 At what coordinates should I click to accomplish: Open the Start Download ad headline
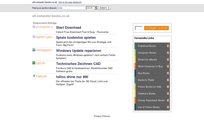click(x=69, y=28)
